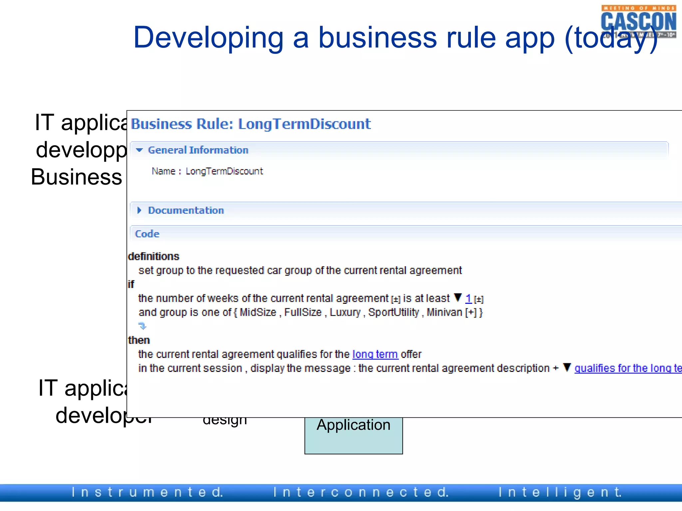
Task: Click the 'long term' link
Action: coord(375,354)
